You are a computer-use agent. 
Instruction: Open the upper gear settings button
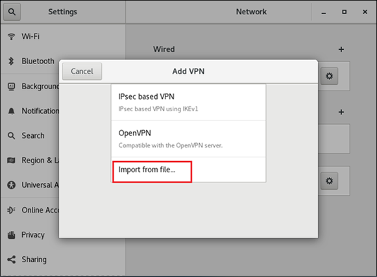(329, 76)
